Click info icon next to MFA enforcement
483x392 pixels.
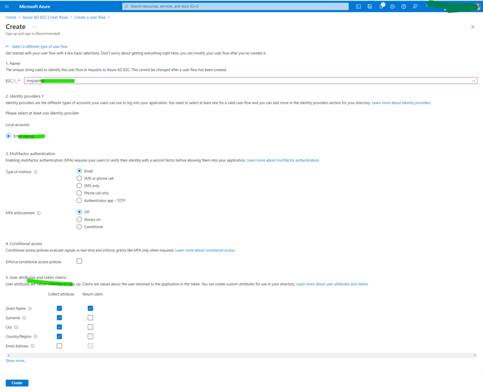point(39,213)
